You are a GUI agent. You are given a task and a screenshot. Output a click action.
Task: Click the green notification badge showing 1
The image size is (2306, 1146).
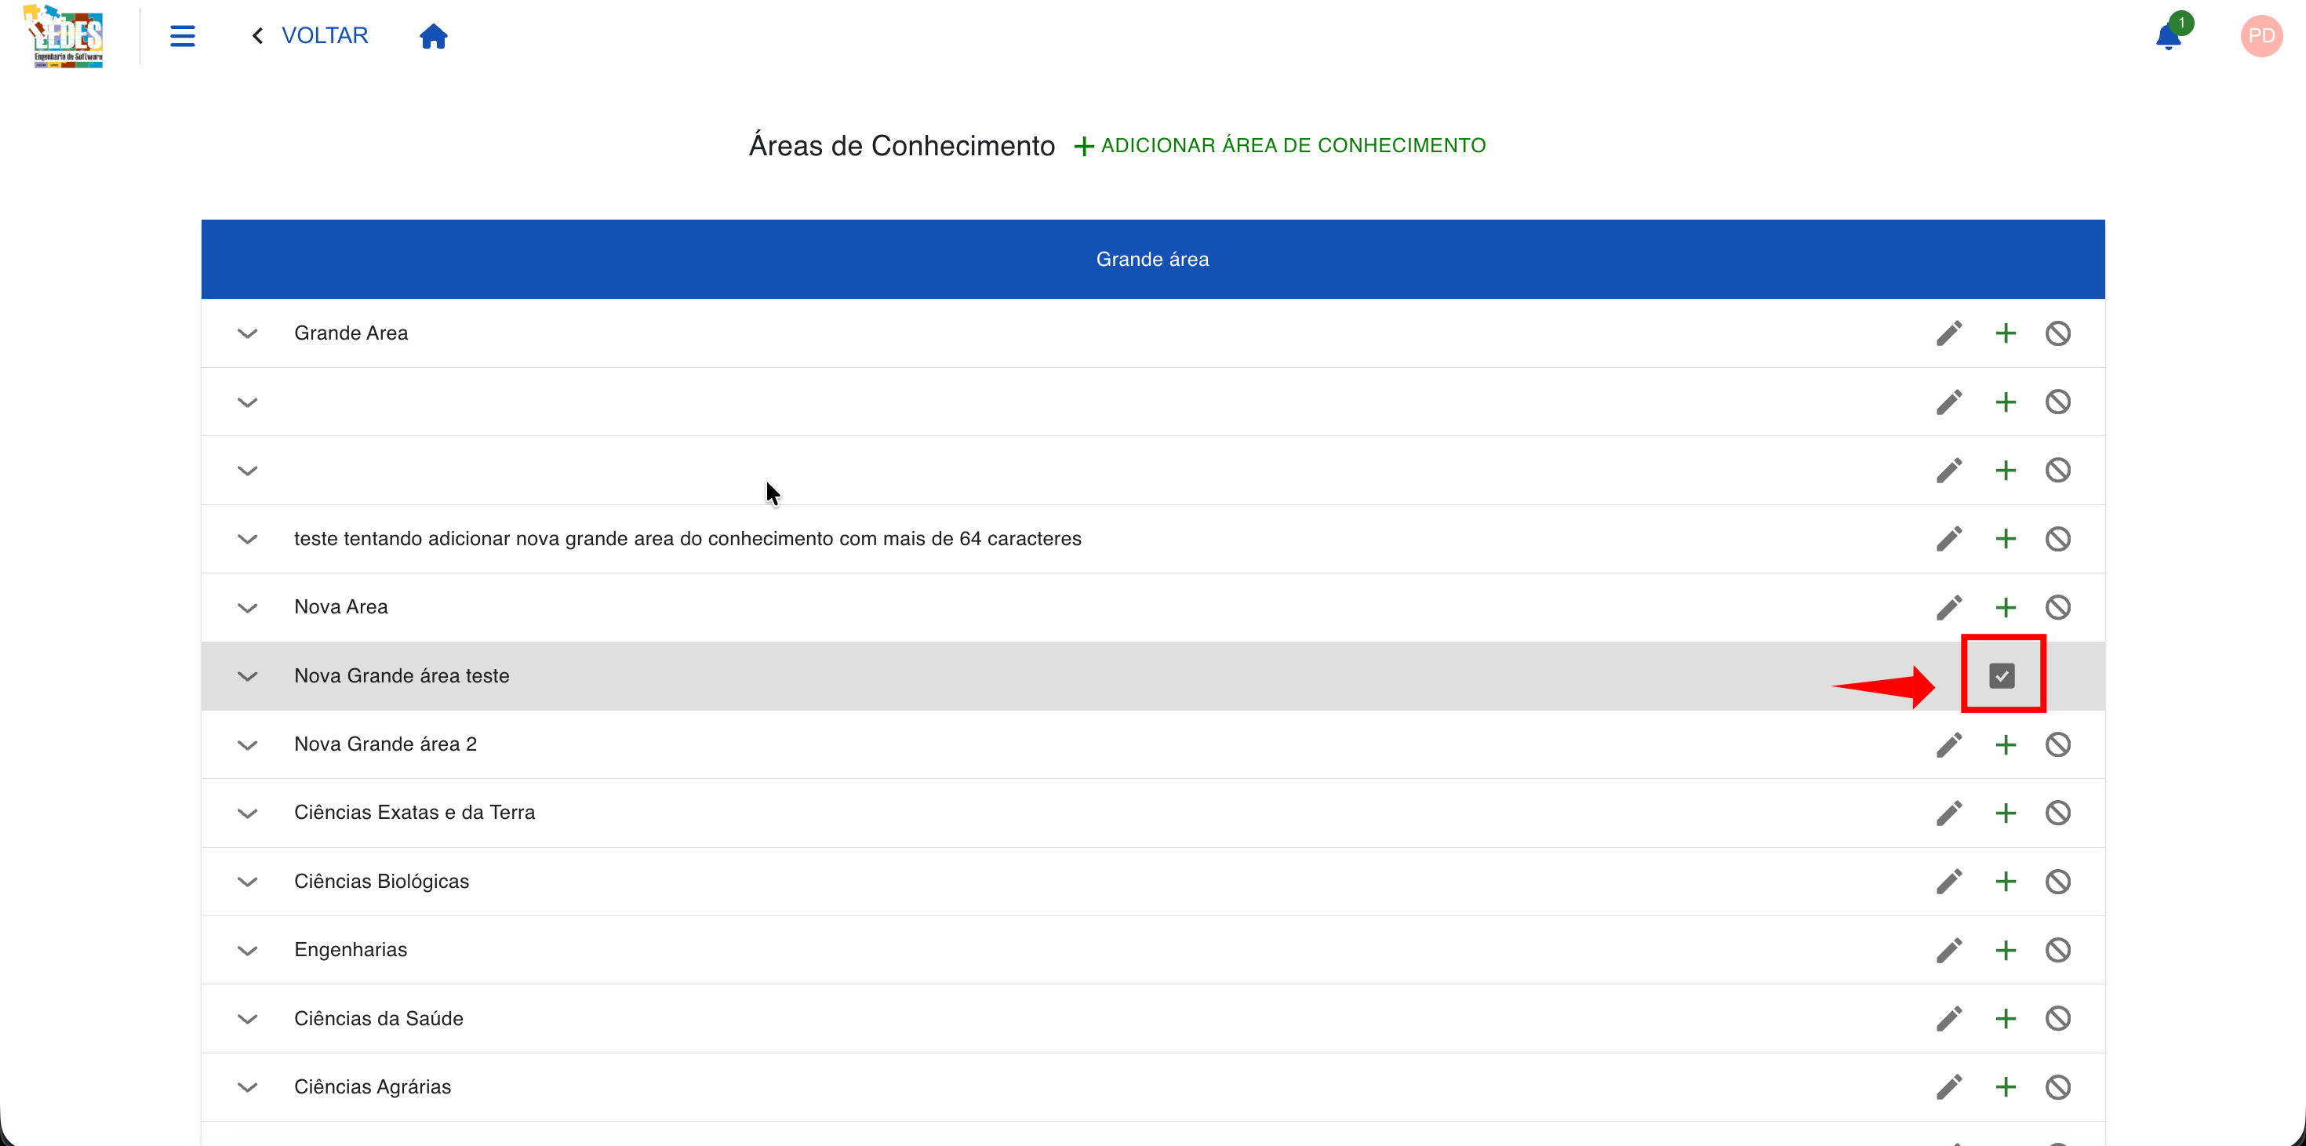[x=2182, y=24]
